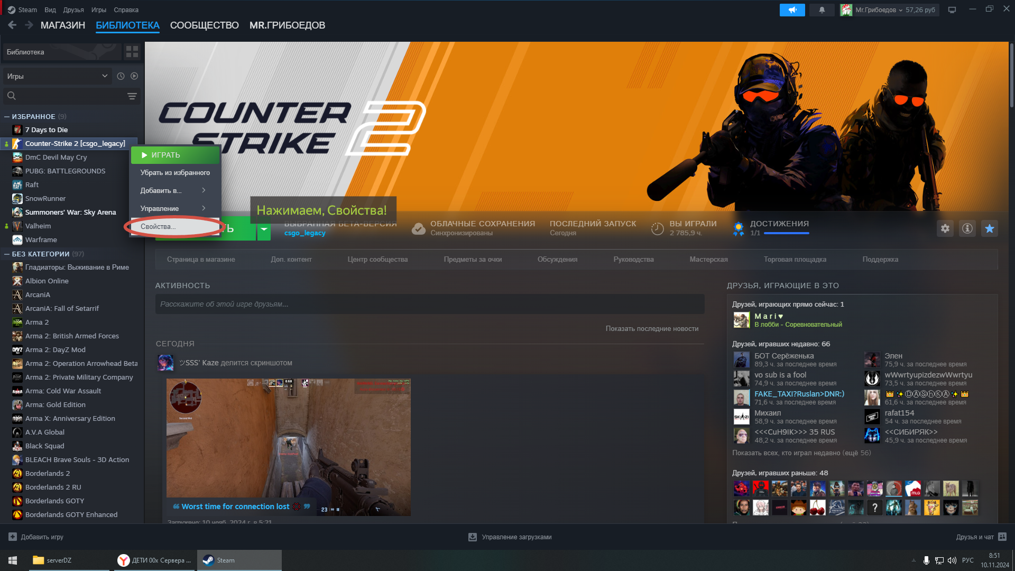This screenshot has height=571, width=1015.
Task: Open Мастерская link
Action: (x=708, y=260)
